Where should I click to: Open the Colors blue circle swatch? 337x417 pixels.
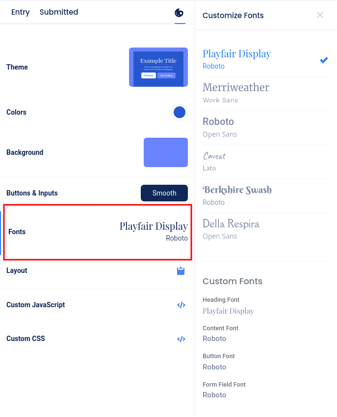point(180,112)
